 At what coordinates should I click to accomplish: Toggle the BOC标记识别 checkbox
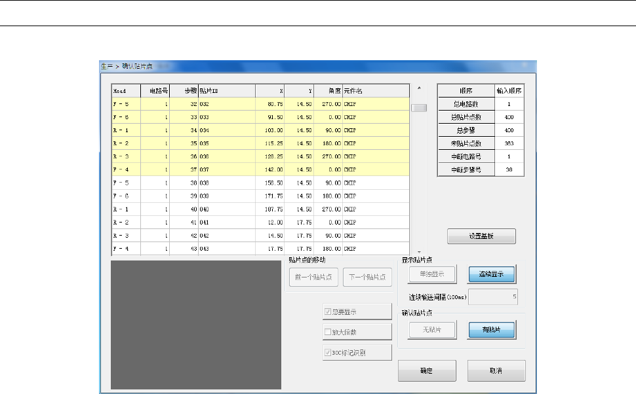tap(328, 352)
